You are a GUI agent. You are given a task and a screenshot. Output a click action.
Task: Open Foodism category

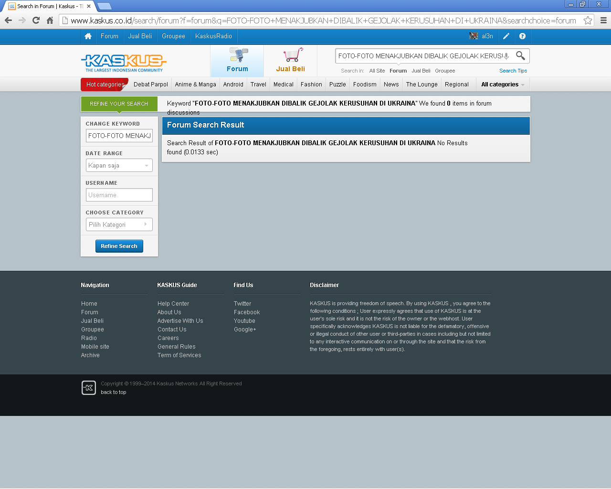365,85
